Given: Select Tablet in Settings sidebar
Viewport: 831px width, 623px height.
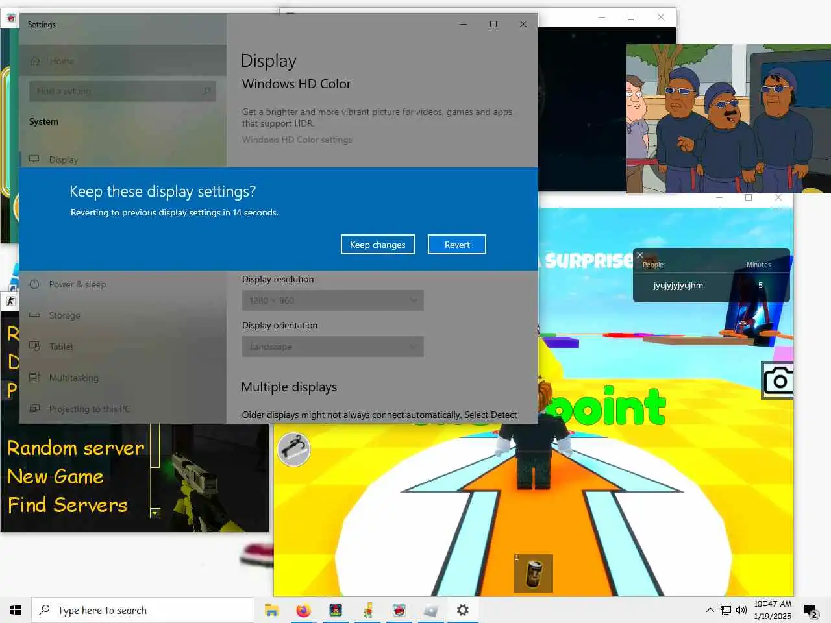Looking at the screenshot, I should [122, 347].
